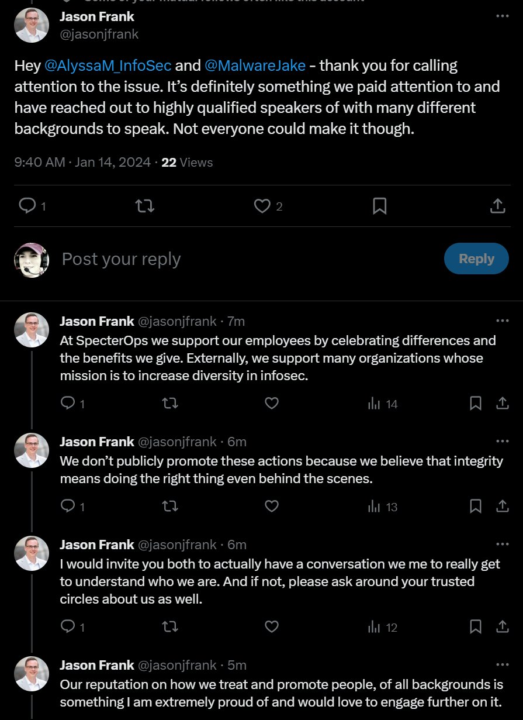The width and height of the screenshot is (523, 720).
Task: Bookmark the main tweet
Action: 380,206
